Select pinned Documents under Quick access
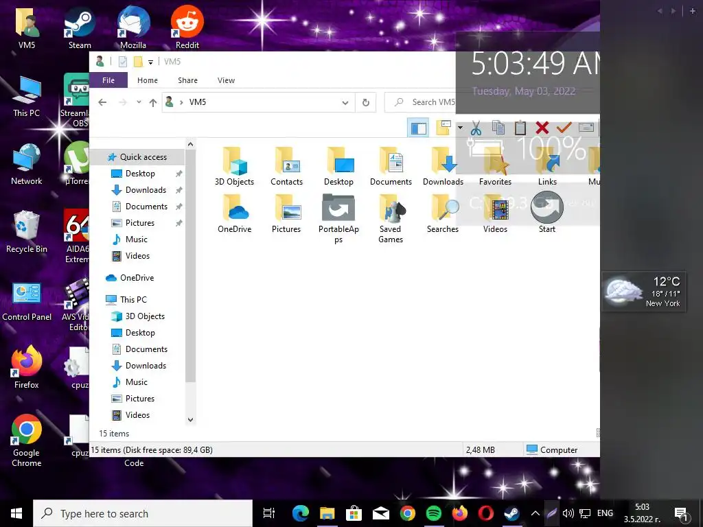The width and height of the screenshot is (703, 527). tap(146, 207)
